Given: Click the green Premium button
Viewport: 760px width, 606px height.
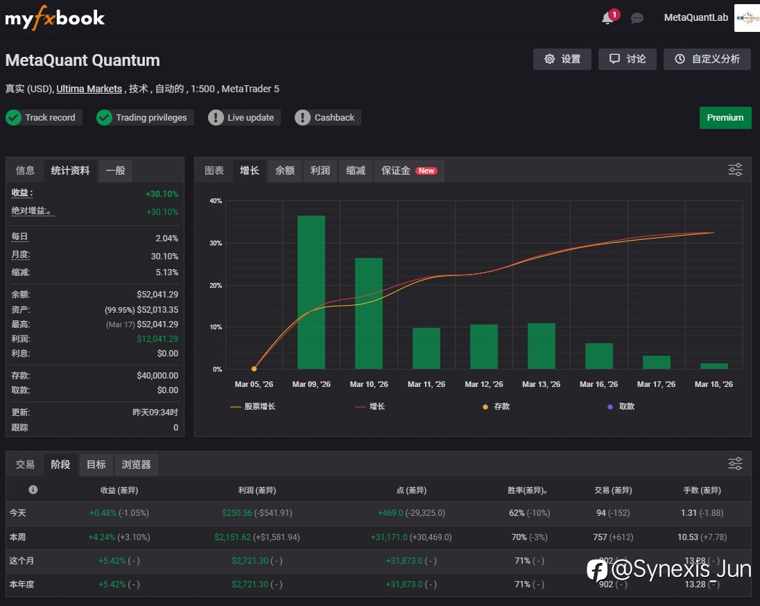Looking at the screenshot, I should click(725, 118).
